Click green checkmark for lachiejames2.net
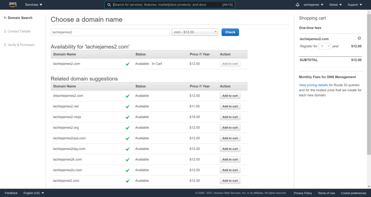The width and height of the screenshot is (371, 197). [128, 106]
